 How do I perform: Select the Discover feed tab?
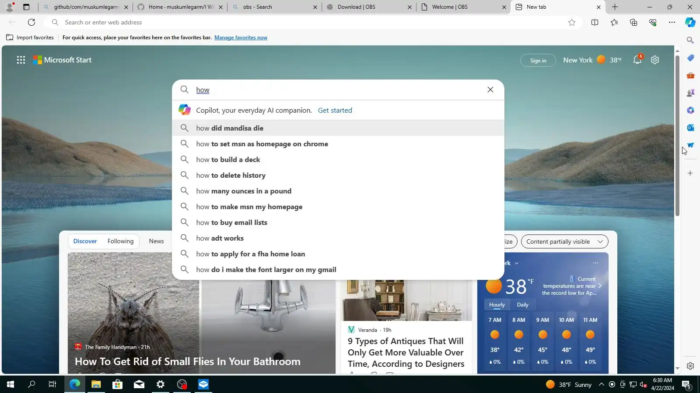(x=85, y=241)
